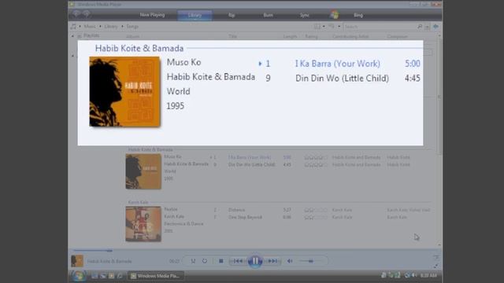Collapse the Playlists tree node

[72, 36]
